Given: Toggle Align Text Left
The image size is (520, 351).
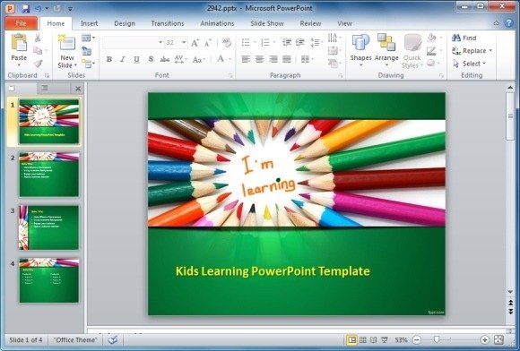Looking at the screenshot, I should (x=246, y=59).
